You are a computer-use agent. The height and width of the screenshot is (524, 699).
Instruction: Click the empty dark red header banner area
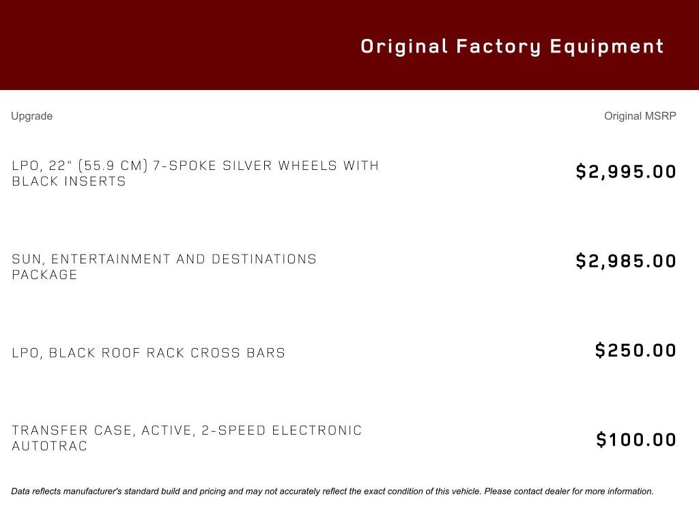click(x=171, y=45)
